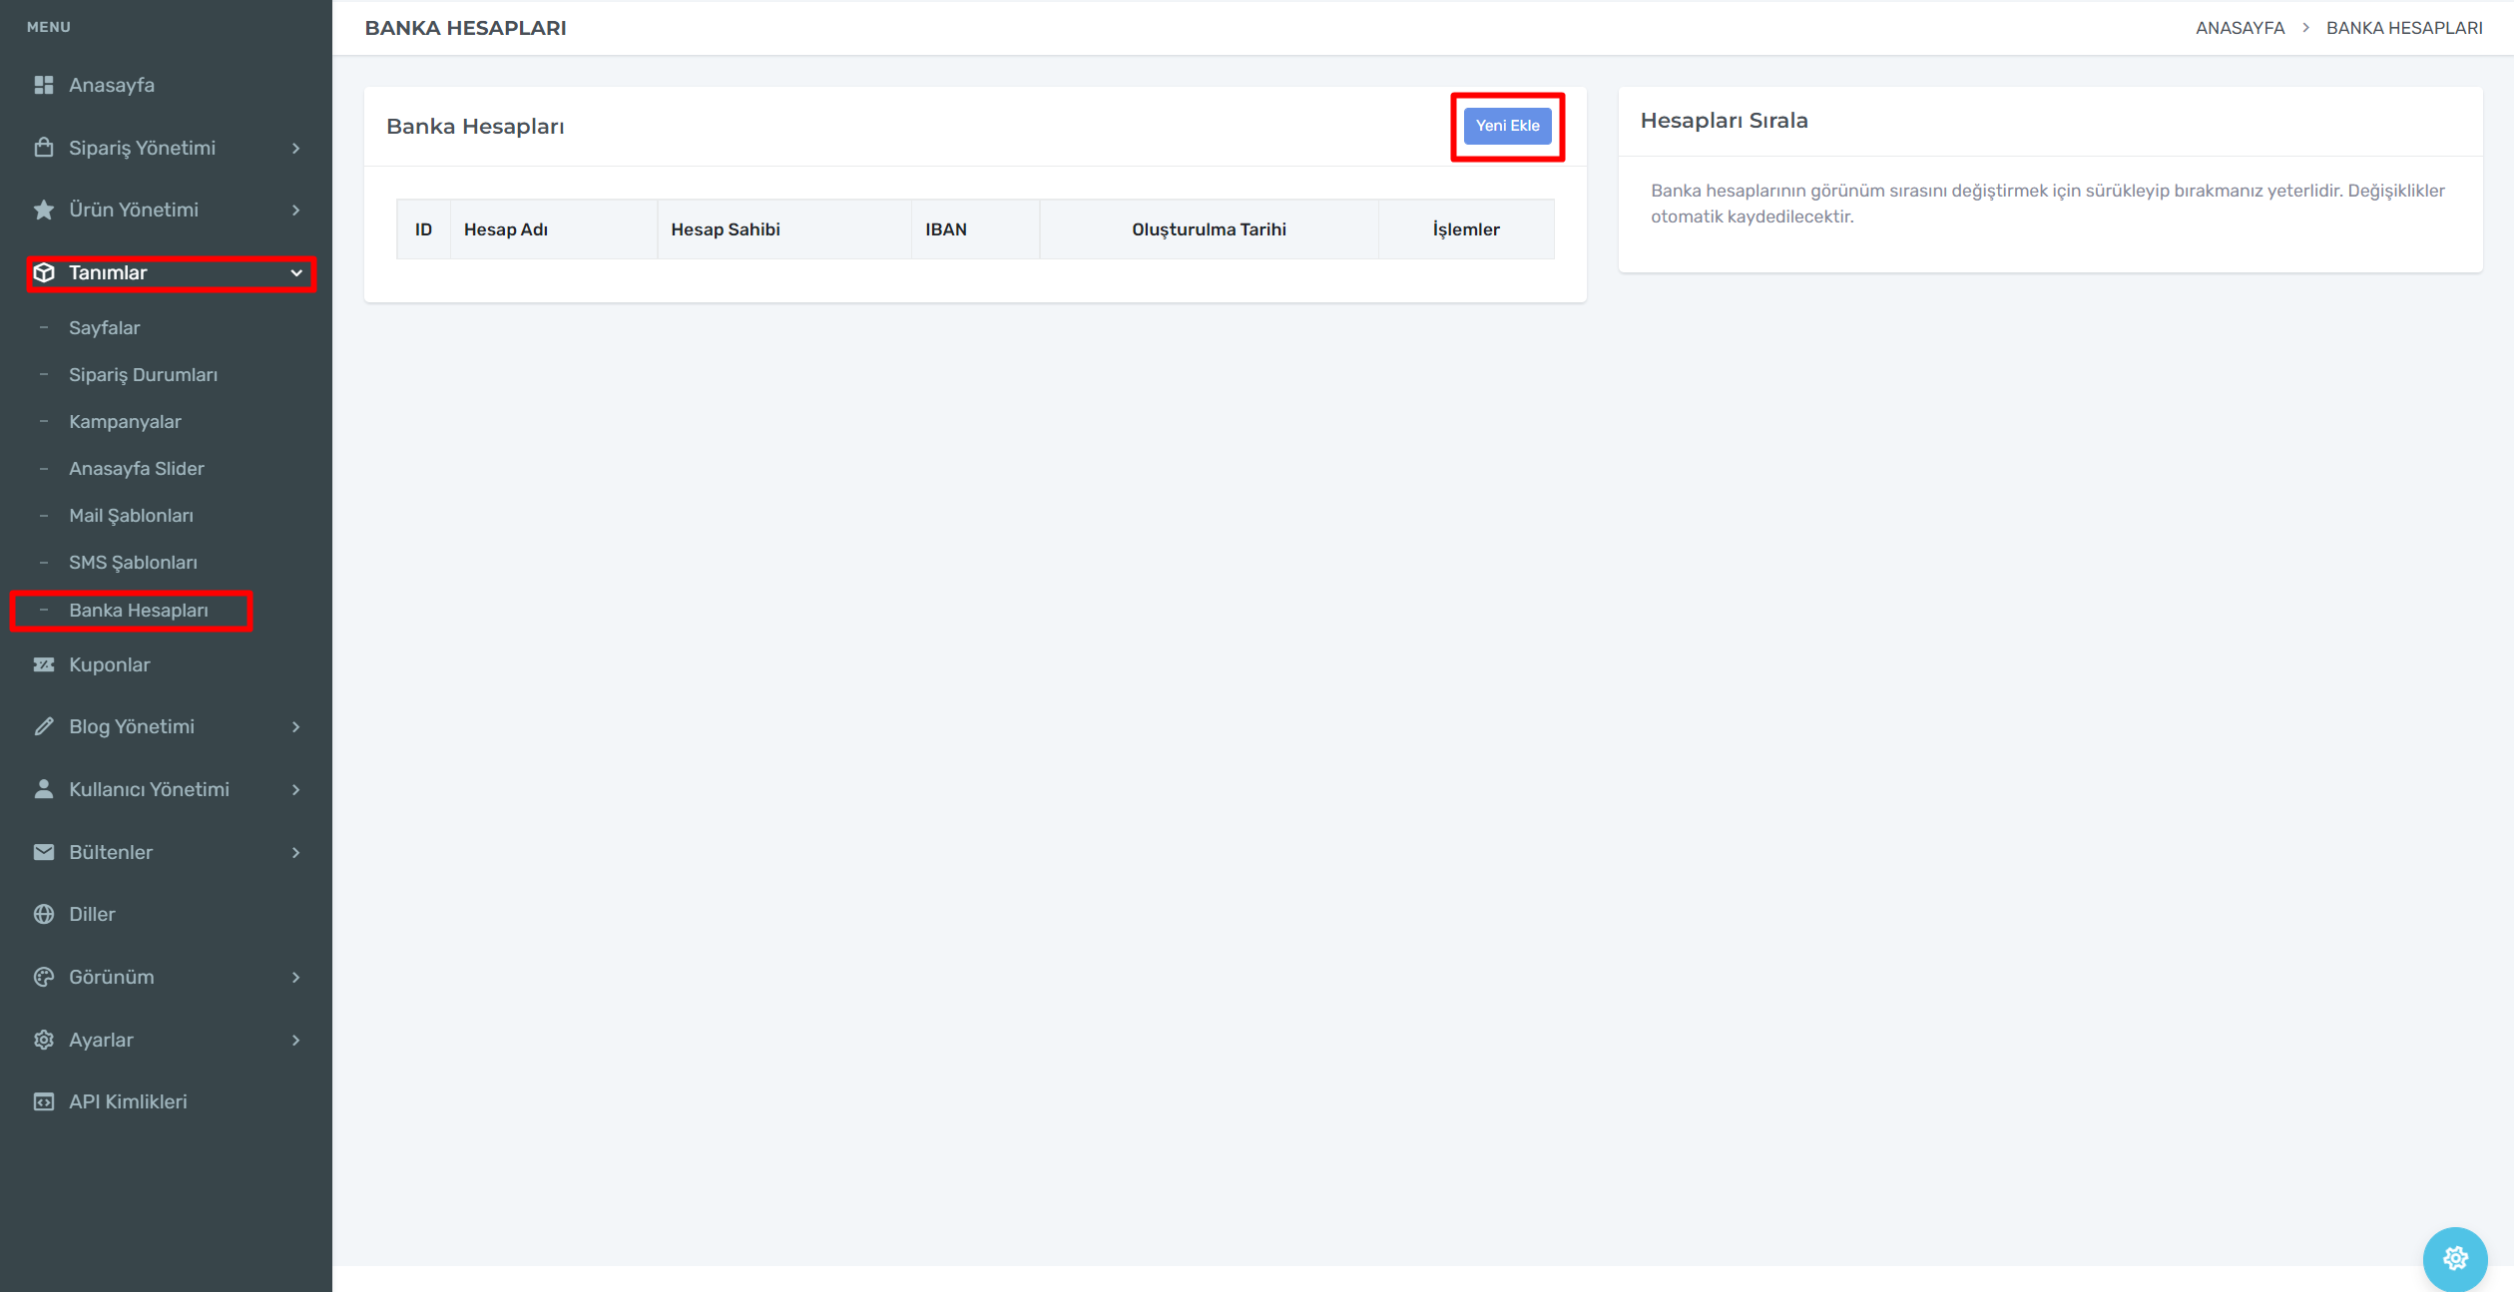Open the Sayfalar submenu item
The height and width of the screenshot is (1292, 2514).
pos(104,327)
